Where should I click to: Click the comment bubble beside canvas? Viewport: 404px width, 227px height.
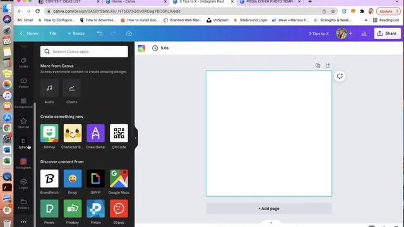coord(340,76)
